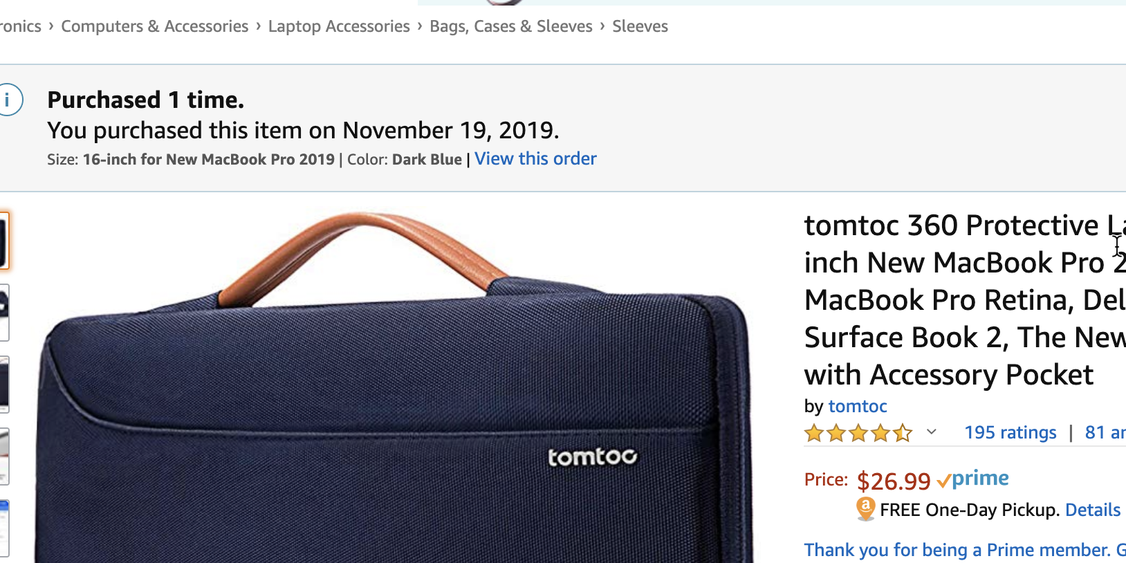Viewport: 1126px width, 563px height.
Task: Select the second image thumbnail
Action: point(3,313)
